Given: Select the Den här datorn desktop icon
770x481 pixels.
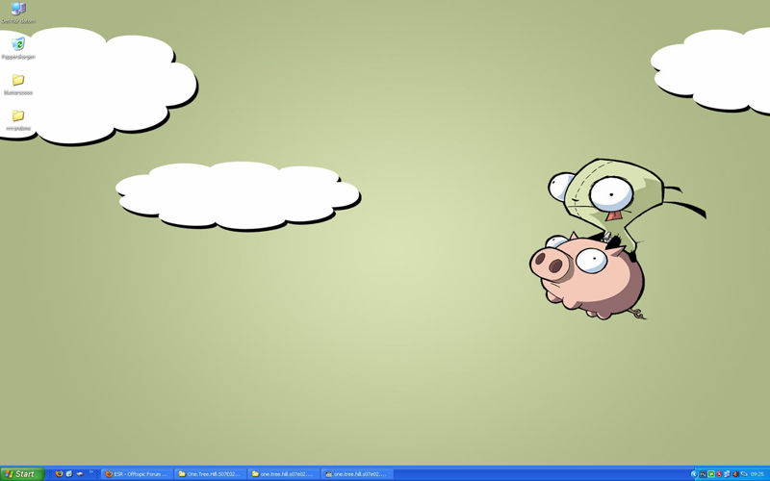Looking at the screenshot, I should 18,11.
